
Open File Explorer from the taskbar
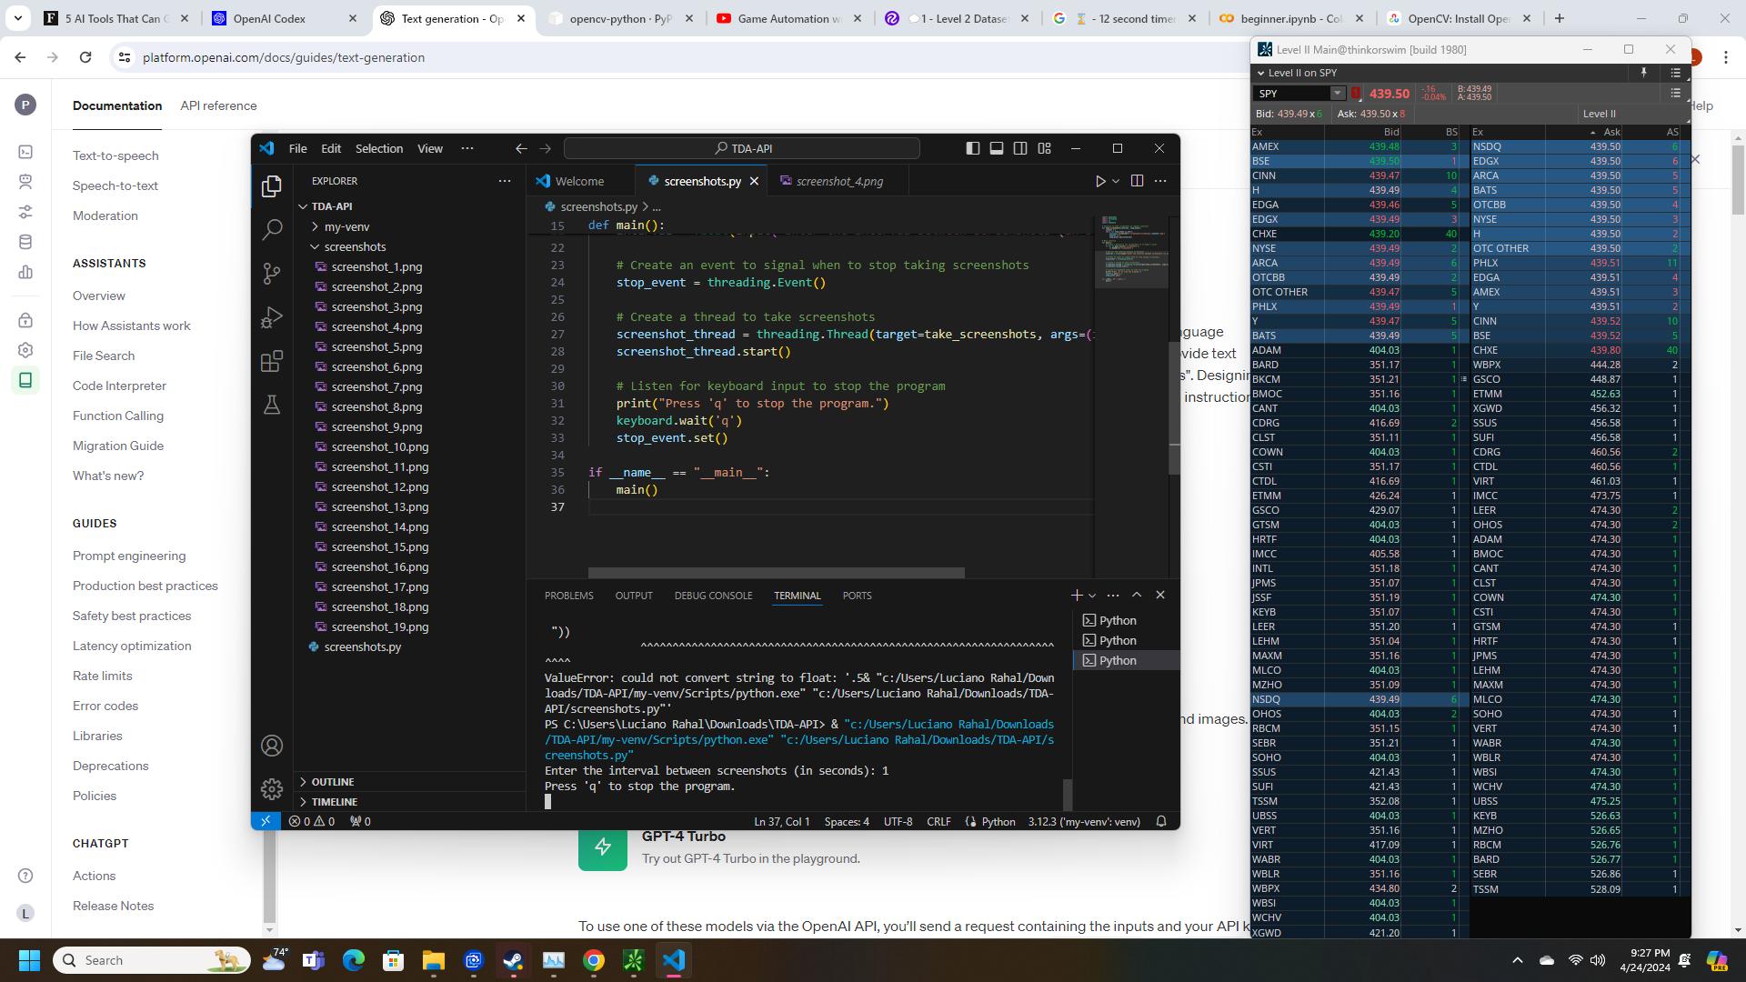433,960
